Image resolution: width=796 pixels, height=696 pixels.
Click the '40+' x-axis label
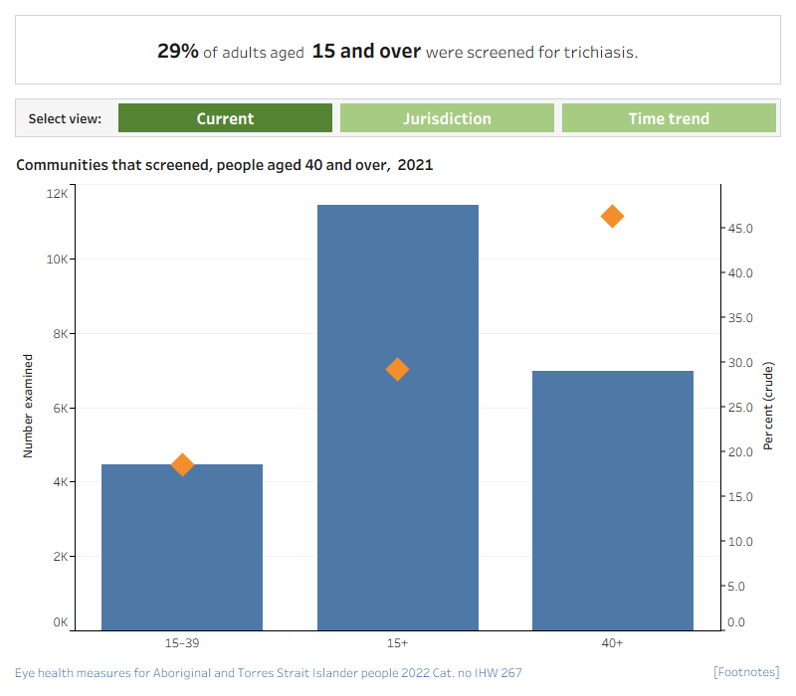click(612, 643)
